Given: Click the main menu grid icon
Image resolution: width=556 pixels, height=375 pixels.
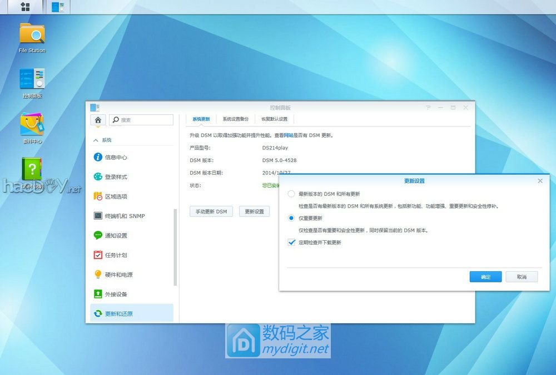Looking at the screenshot, I should pyautogui.click(x=25, y=7).
